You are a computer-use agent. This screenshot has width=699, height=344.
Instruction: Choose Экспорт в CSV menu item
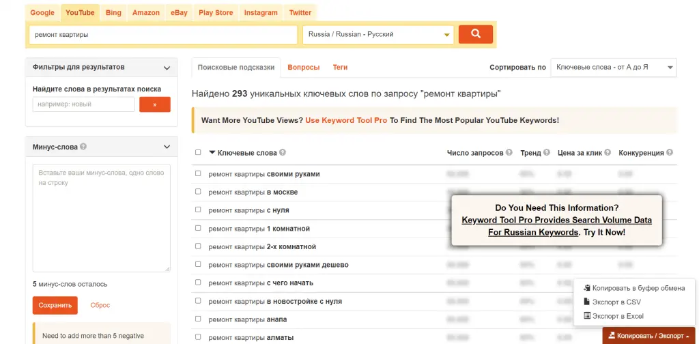[612, 302]
